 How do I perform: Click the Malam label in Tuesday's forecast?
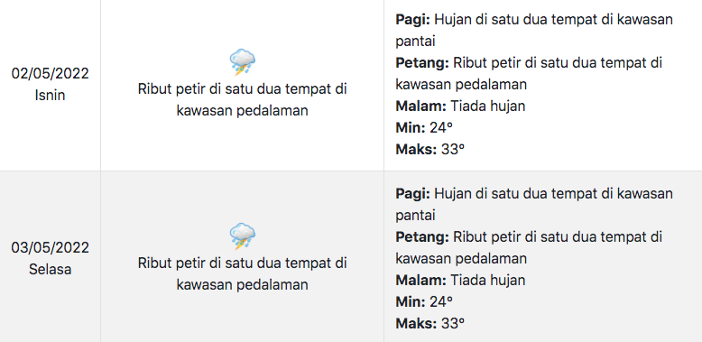pos(420,281)
